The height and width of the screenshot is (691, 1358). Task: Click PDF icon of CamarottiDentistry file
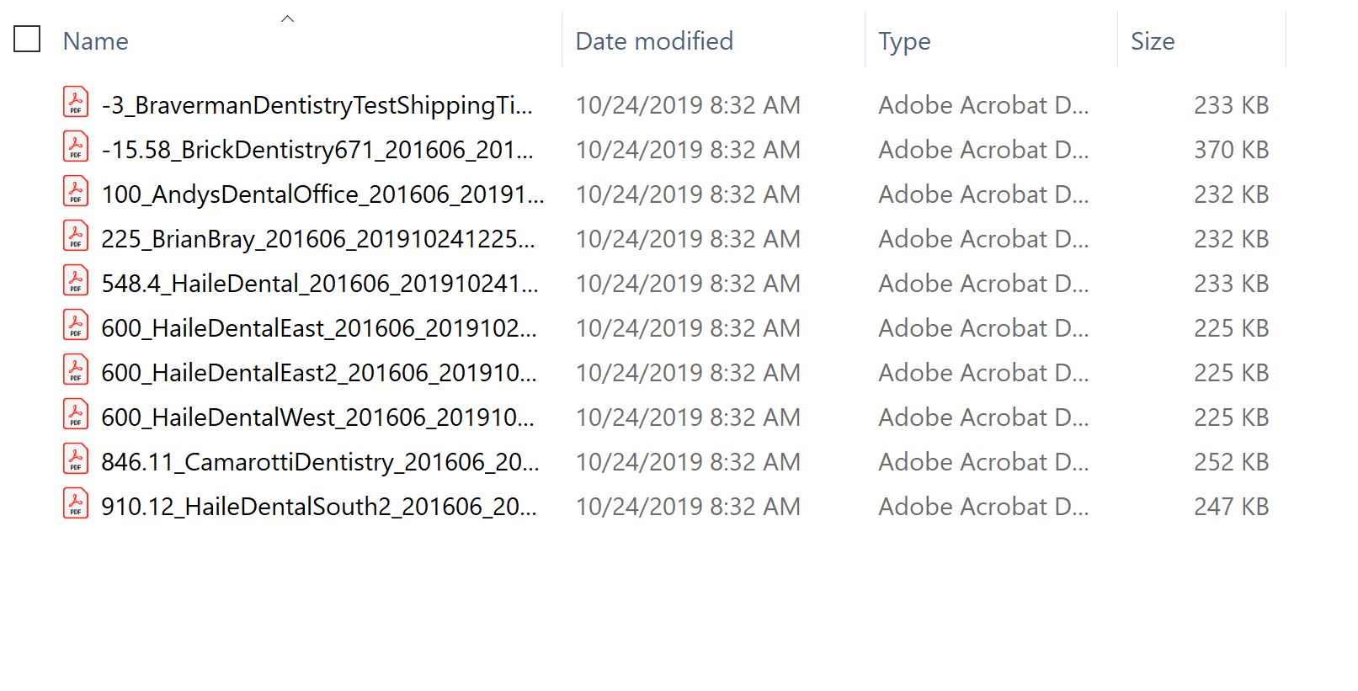(x=76, y=460)
